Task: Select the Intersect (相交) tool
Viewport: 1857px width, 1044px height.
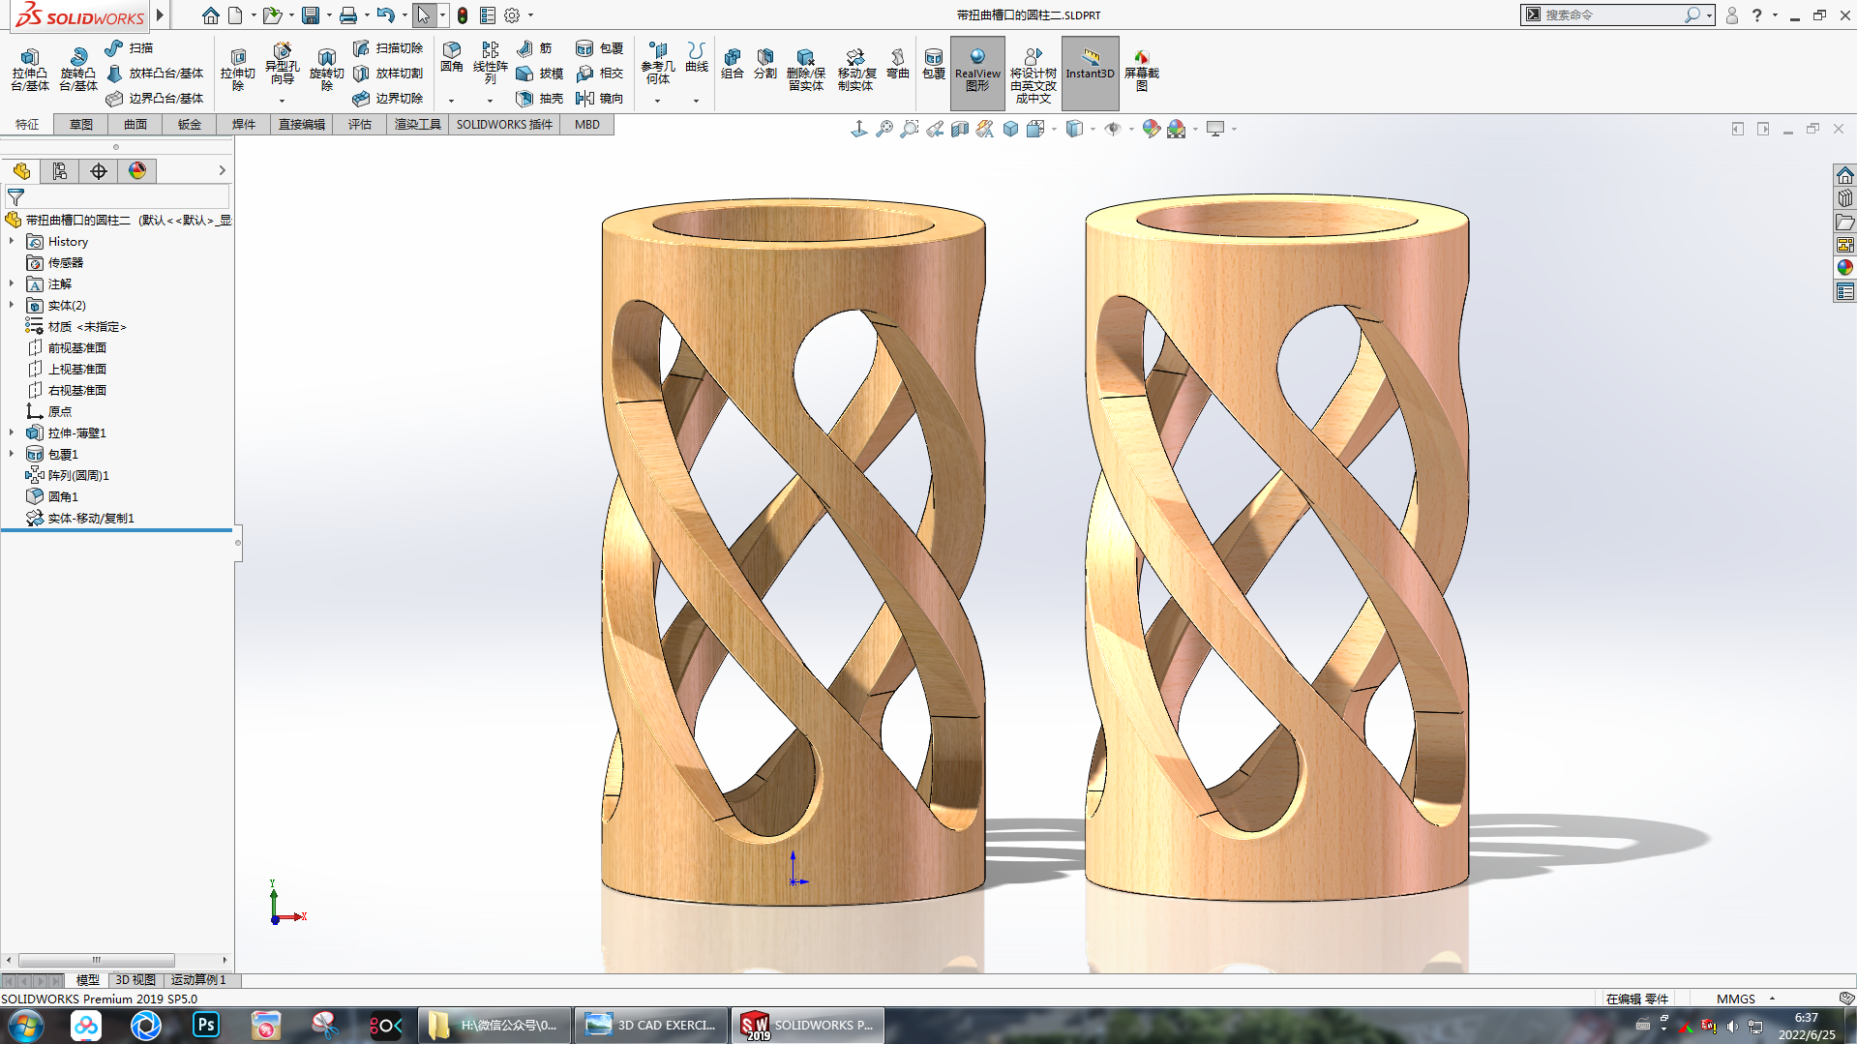Action: click(600, 74)
